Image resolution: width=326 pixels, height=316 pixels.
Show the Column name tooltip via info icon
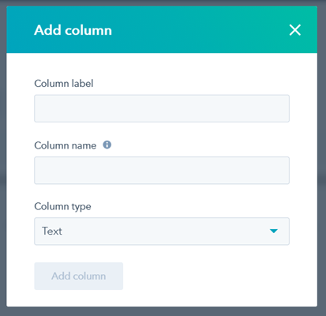107,145
